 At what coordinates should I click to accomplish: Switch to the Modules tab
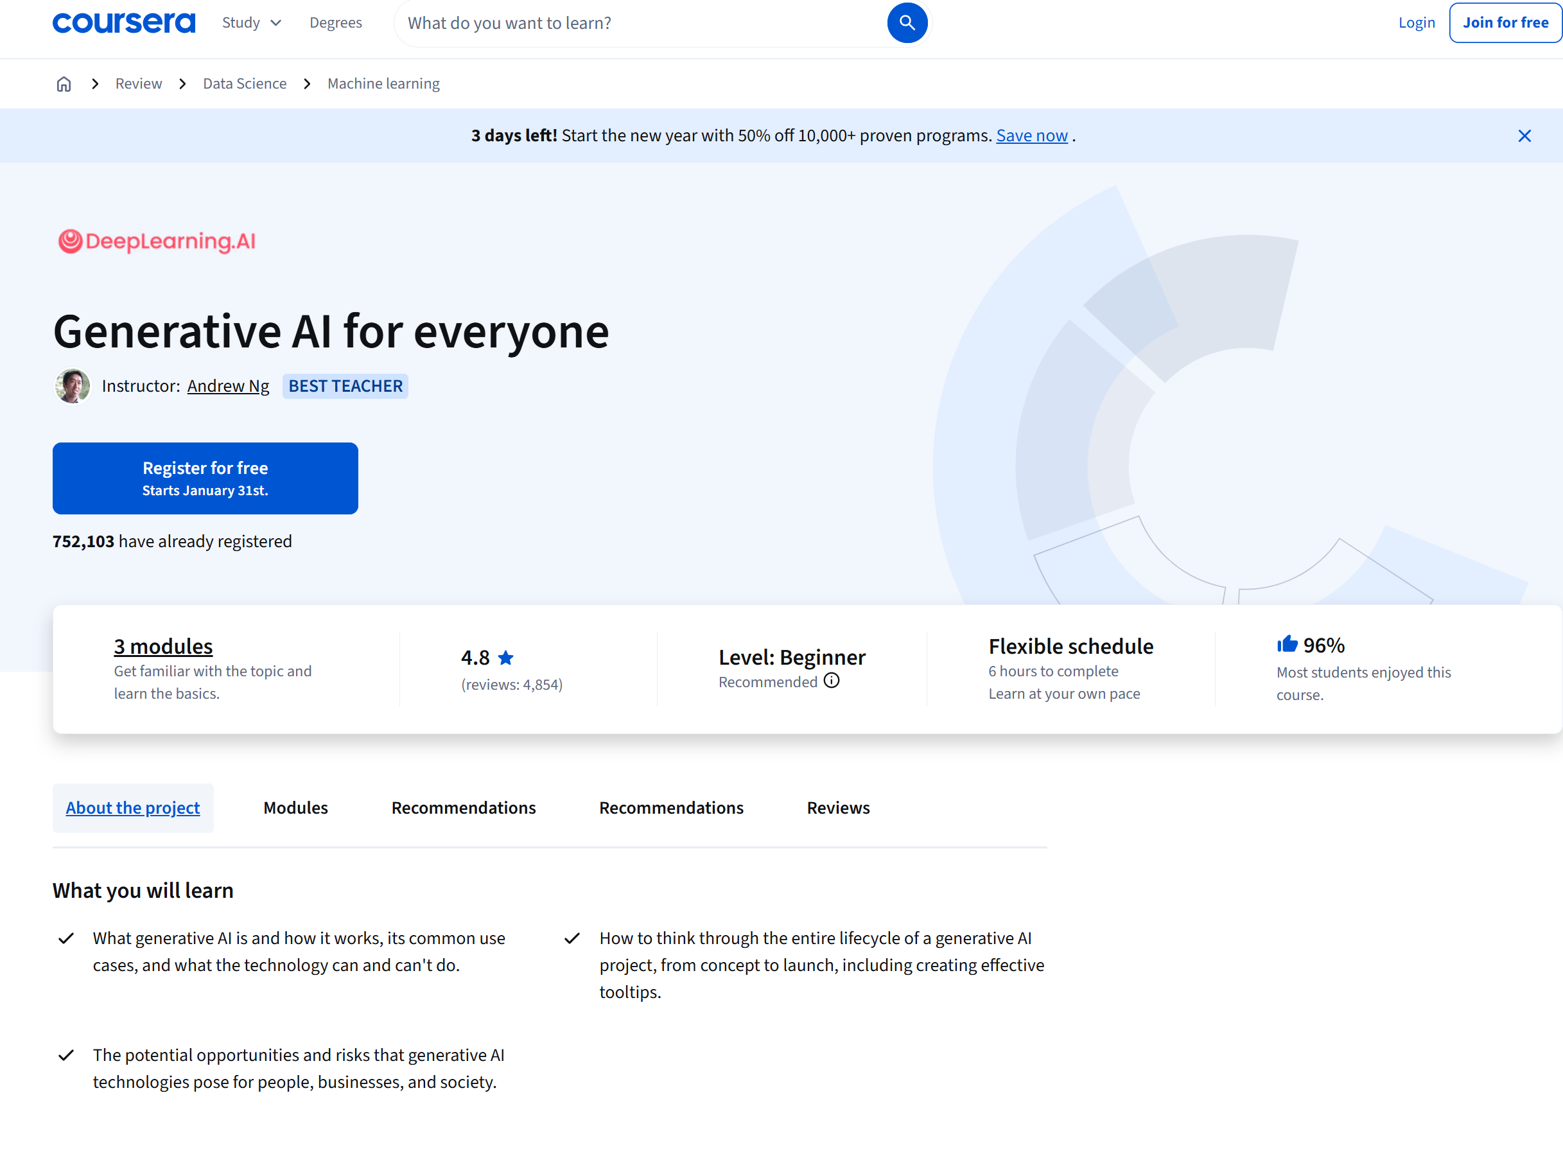tap(295, 808)
